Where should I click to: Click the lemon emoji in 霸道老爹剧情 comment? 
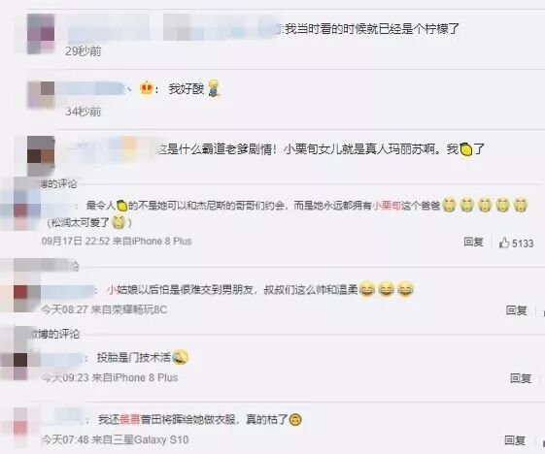466,149
